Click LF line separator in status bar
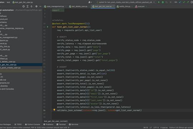The image size is (193, 129). pos(151,128)
